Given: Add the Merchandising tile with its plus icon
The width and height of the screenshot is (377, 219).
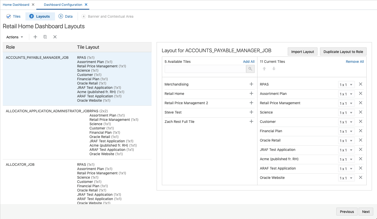Looking at the screenshot, I should click(251, 84).
